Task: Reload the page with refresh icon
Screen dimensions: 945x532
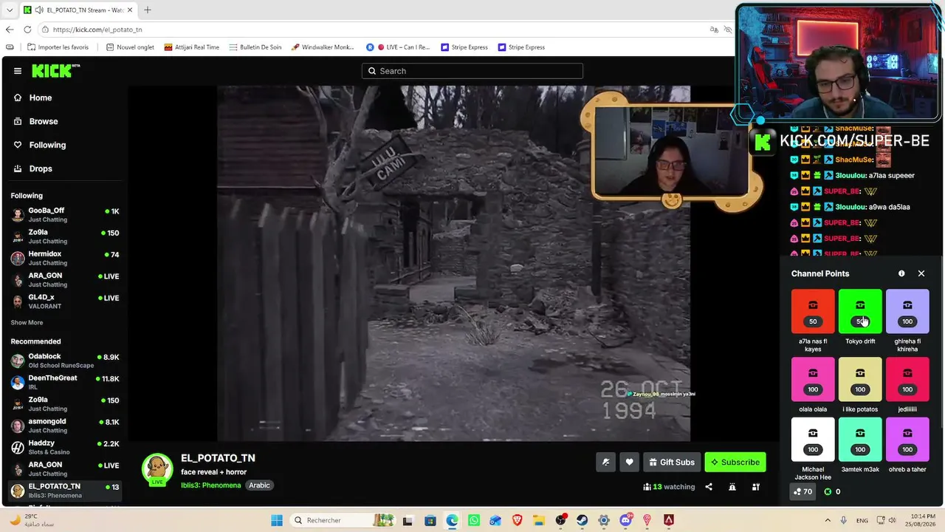Action: [27, 30]
